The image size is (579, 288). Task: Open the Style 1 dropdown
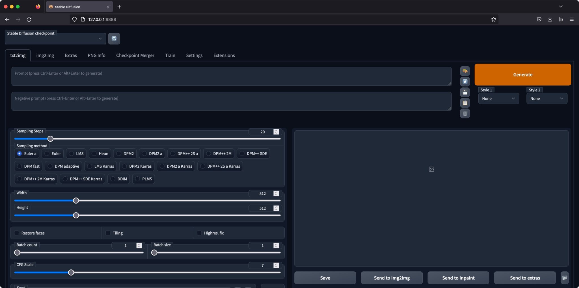point(498,99)
